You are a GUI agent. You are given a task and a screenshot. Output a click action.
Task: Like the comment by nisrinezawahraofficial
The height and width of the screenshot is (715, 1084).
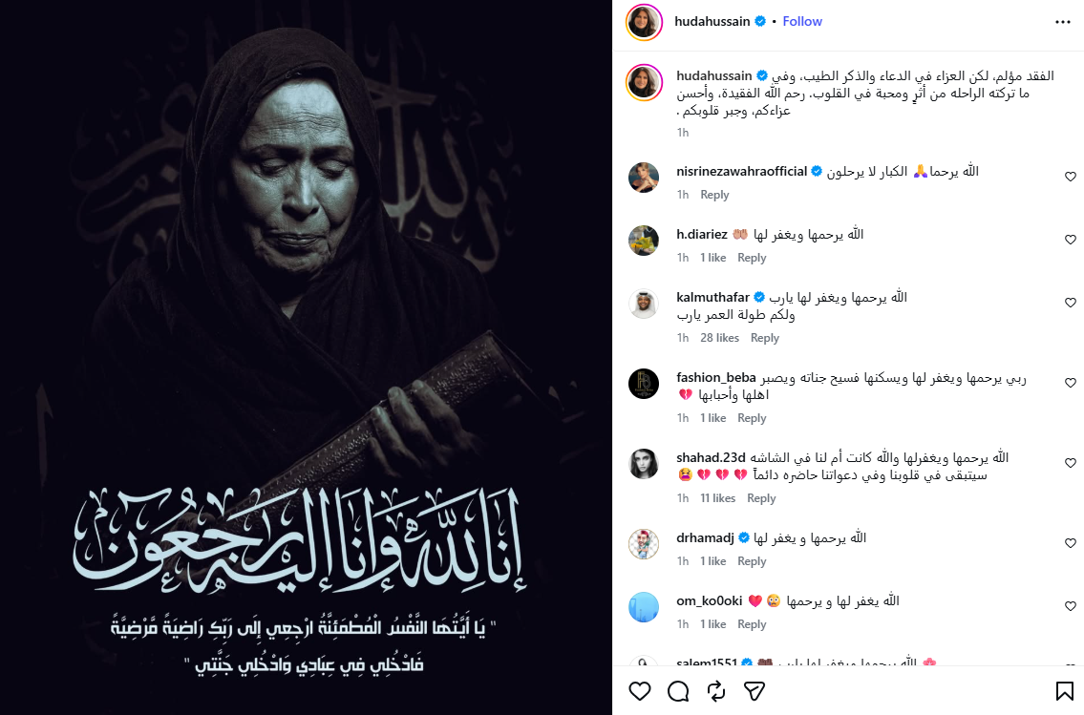pos(1071,177)
